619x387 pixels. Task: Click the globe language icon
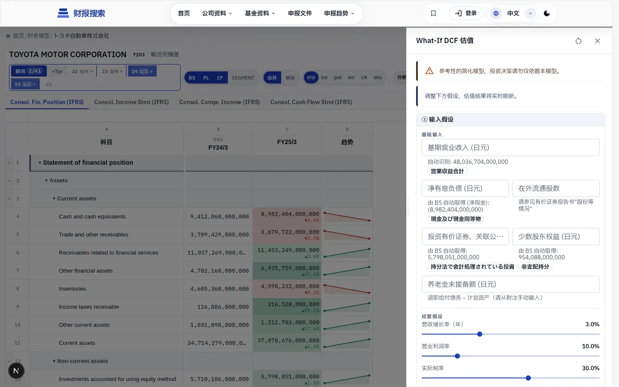click(496, 13)
